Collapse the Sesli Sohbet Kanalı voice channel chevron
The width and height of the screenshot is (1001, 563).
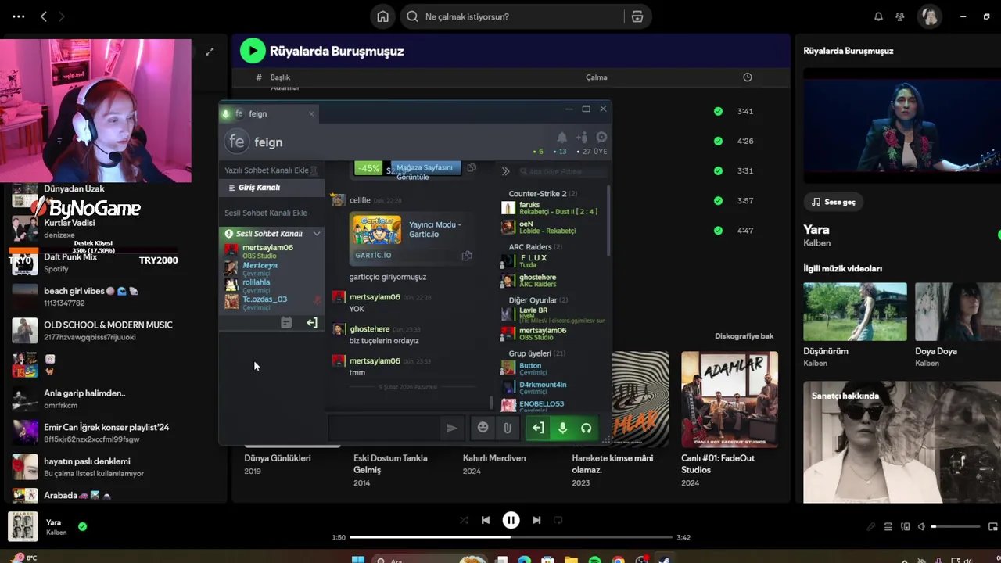(x=317, y=234)
